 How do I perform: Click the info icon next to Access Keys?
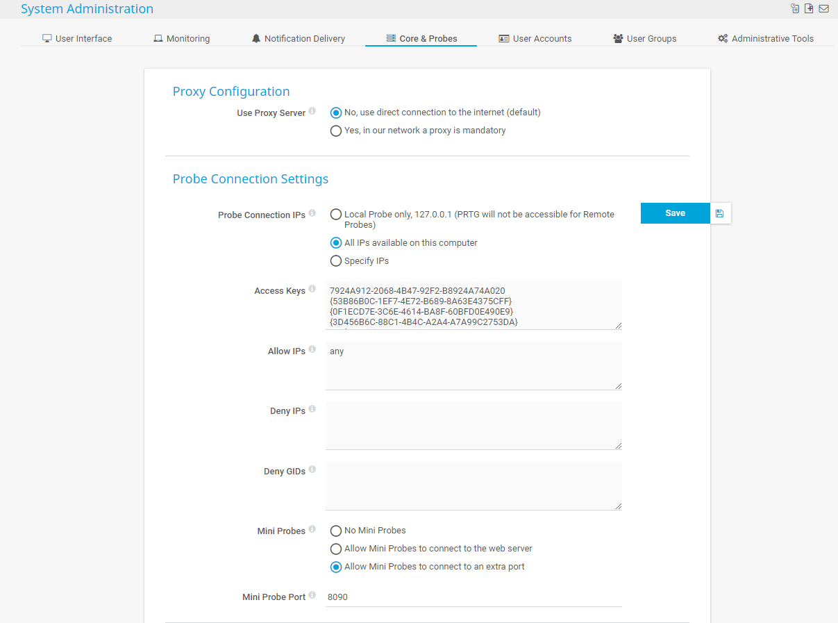(x=312, y=289)
